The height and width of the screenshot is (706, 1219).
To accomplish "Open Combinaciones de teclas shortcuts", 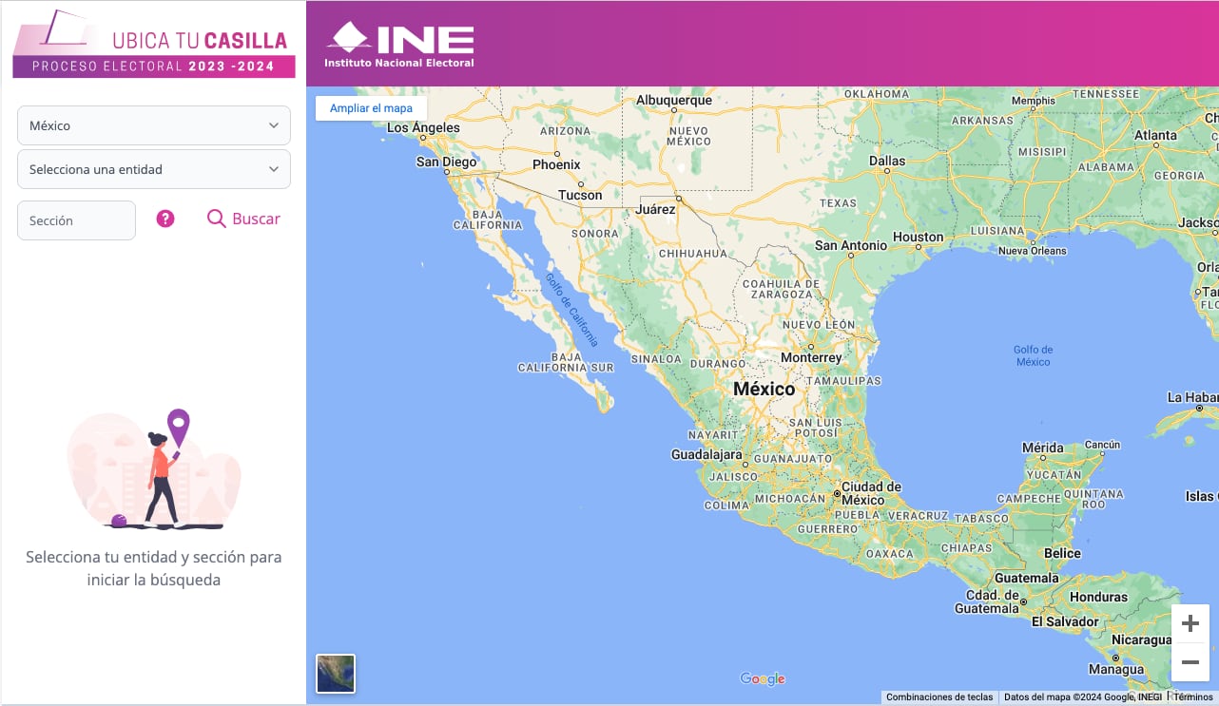I will [x=938, y=697].
